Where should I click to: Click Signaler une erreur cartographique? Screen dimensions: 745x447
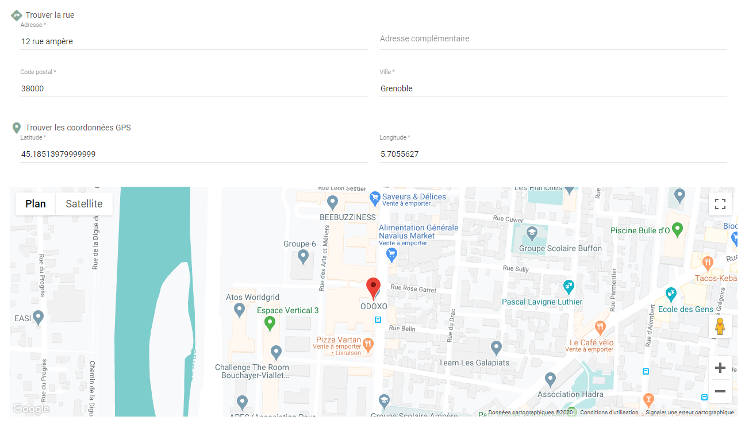click(689, 413)
